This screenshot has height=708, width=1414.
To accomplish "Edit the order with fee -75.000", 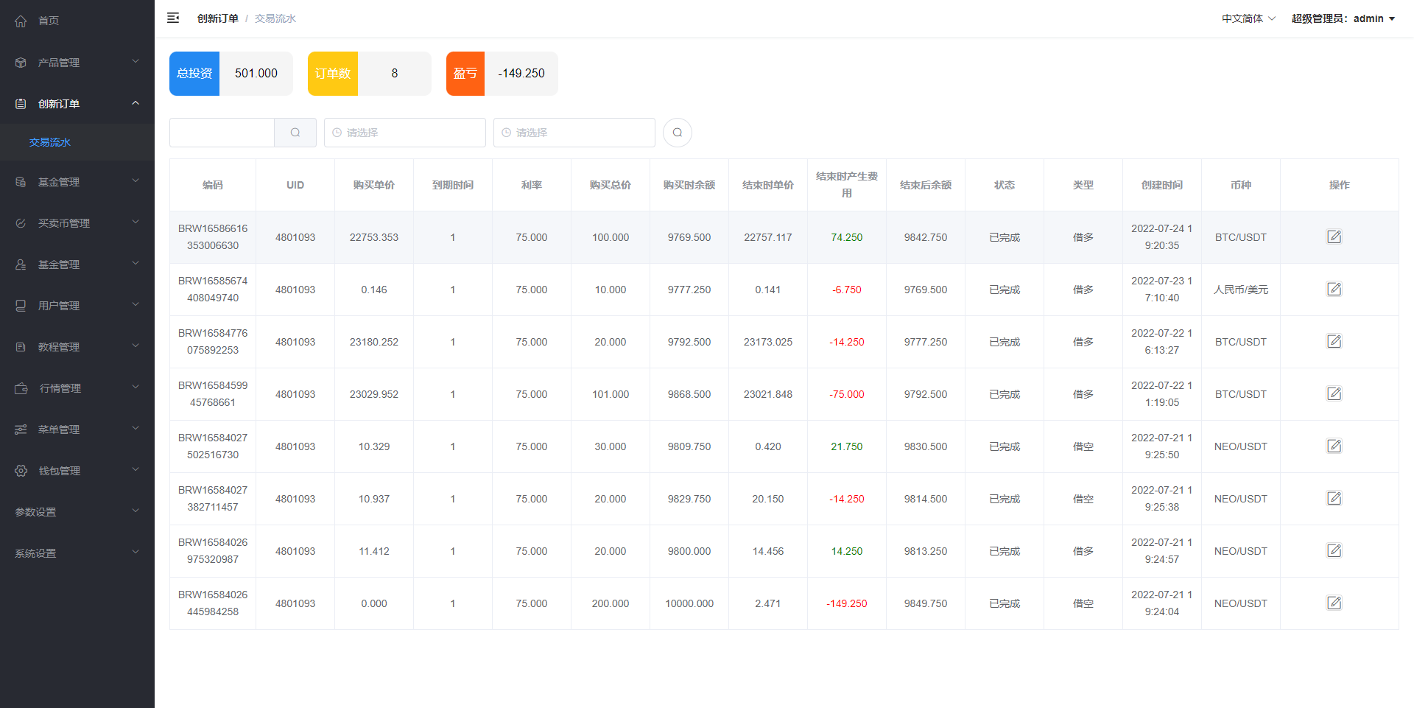I will pos(1334,394).
